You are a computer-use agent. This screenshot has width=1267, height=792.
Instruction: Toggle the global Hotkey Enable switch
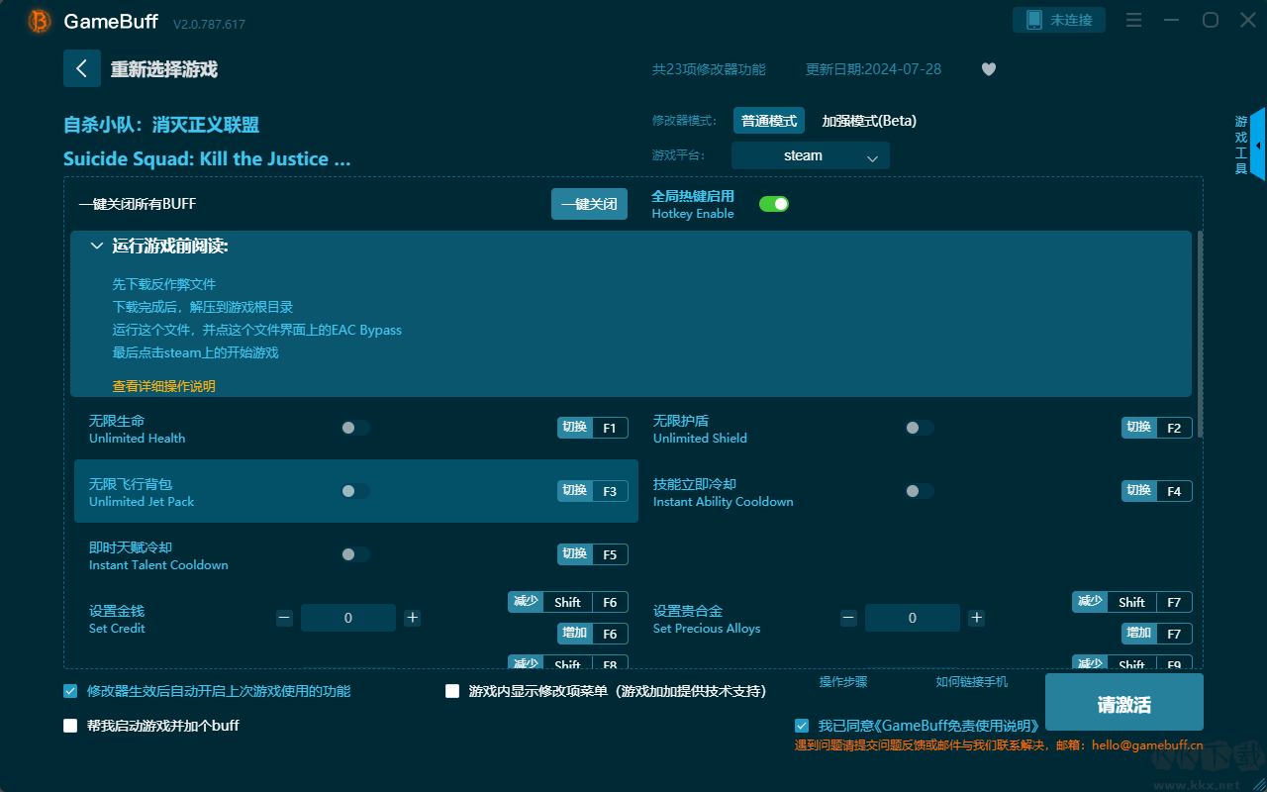[x=774, y=204]
